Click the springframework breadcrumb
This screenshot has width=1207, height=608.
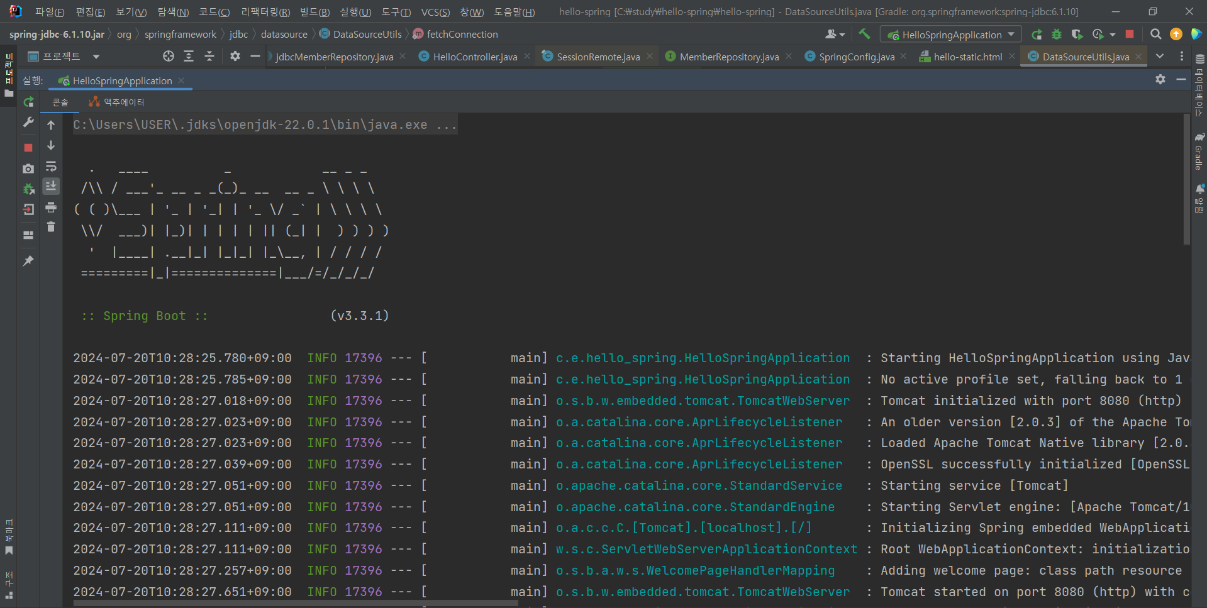[x=181, y=35]
